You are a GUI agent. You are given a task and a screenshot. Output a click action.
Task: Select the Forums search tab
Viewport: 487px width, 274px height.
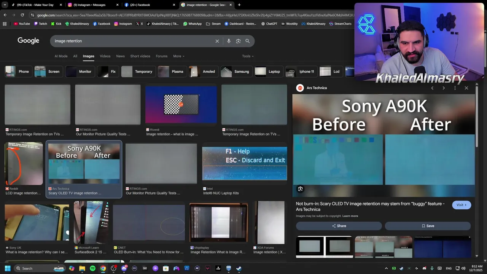[x=161, y=56]
